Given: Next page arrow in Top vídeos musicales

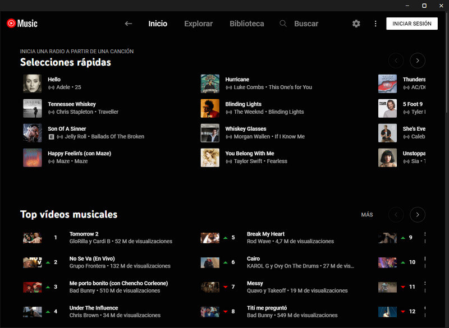Looking at the screenshot, I should (417, 215).
